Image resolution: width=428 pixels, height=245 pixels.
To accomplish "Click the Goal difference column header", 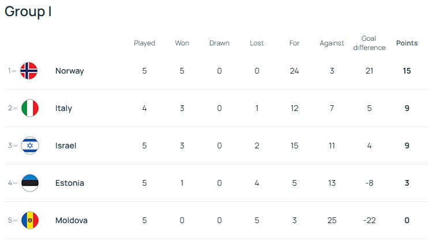I will point(369,43).
